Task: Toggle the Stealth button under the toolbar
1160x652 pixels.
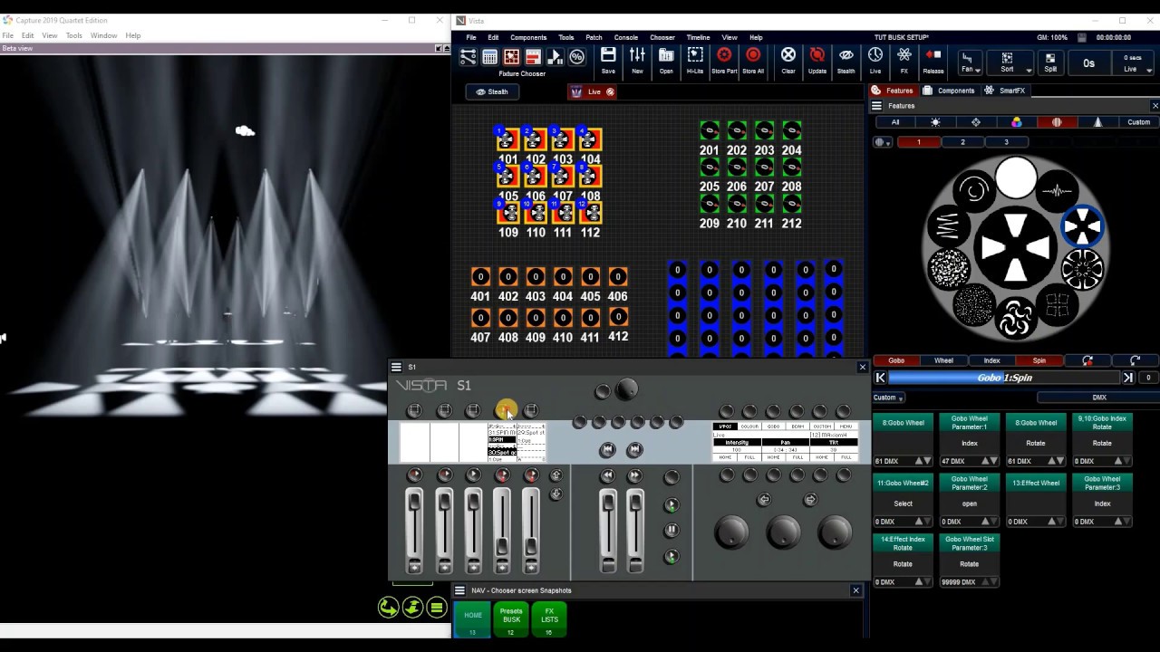Action: click(x=492, y=91)
